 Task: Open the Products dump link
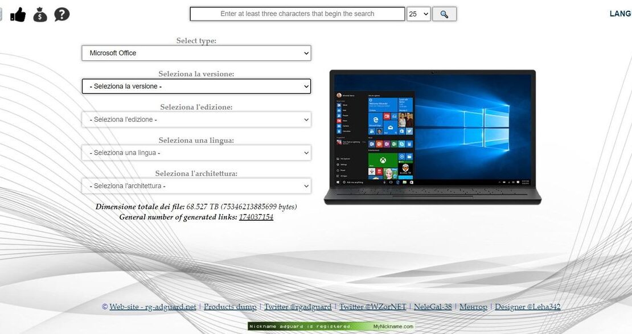(x=230, y=307)
